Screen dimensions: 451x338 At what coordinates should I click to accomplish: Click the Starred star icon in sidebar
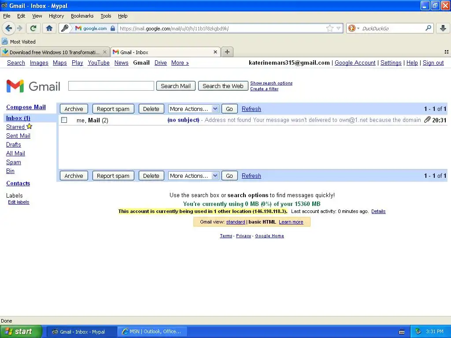point(30,126)
